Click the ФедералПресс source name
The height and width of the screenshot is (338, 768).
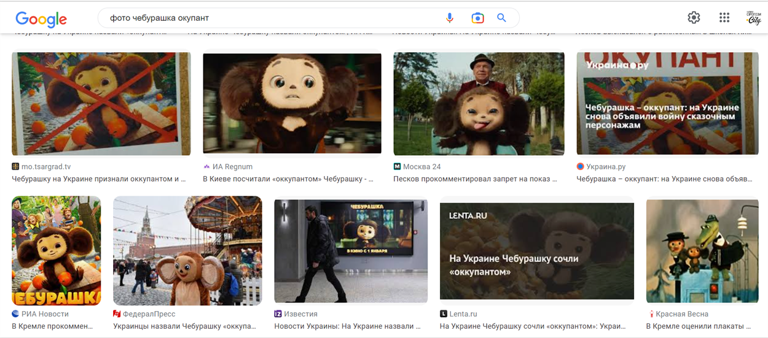click(149, 313)
